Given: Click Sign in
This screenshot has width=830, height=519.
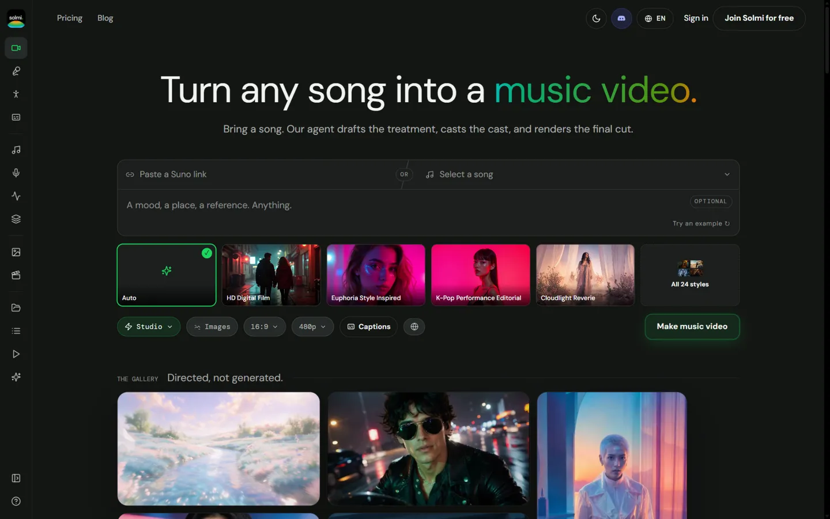Looking at the screenshot, I should (696, 18).
